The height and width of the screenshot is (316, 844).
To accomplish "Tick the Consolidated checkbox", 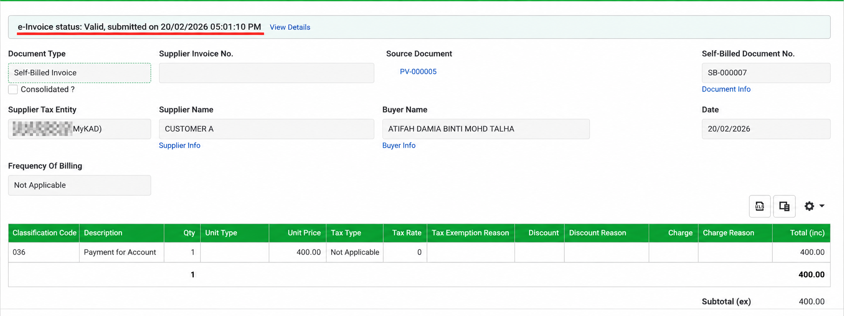I will 13,89.
